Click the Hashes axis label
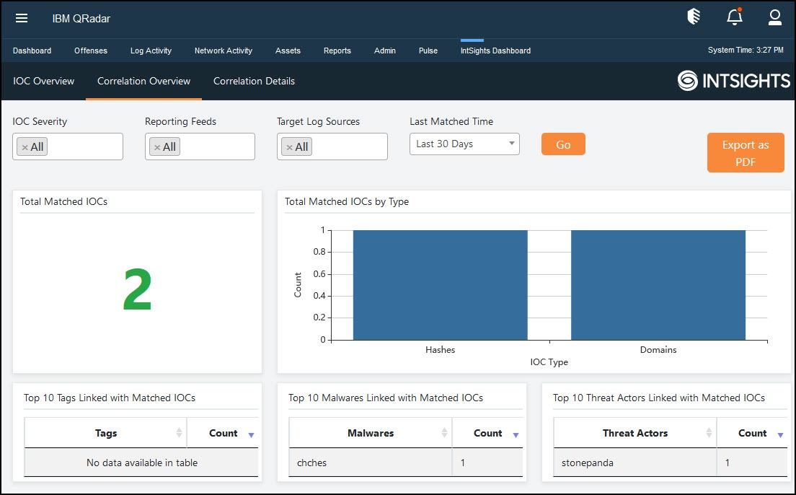This screenshot has width=796, height=495. coord(440,350)
